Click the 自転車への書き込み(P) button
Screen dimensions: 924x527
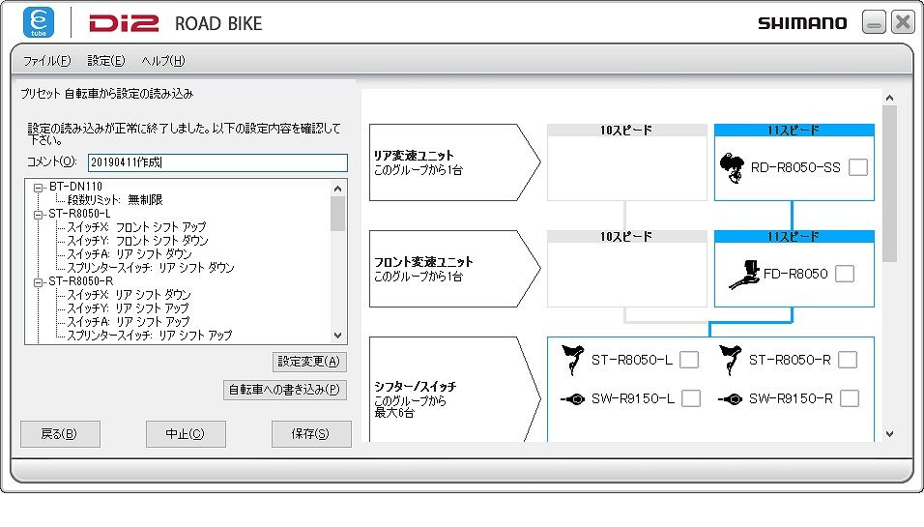pos(284,390)
